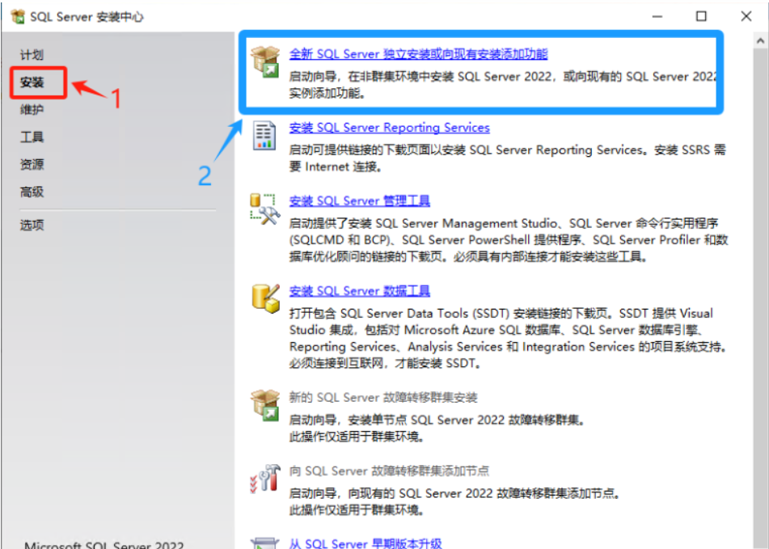
Task: Click 新的 SQL Server 故障转移群集安装 link
Action: (383, 398)
